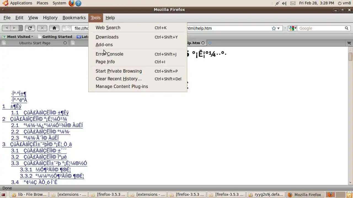Image resolution: width=353 pixels, height=198 pixels.
Task: Click the vertical scrollbar thumb
Action: (350, 56)
